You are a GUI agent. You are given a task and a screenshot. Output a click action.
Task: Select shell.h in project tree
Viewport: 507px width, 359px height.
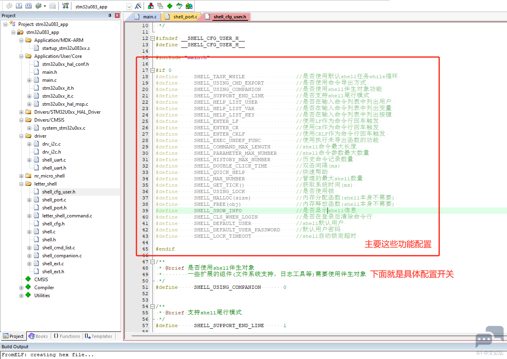[x=49, y=240]
